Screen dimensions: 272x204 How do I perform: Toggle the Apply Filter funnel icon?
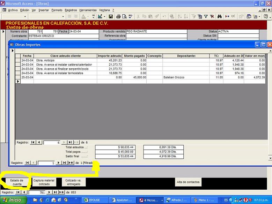tap(206, 16)
